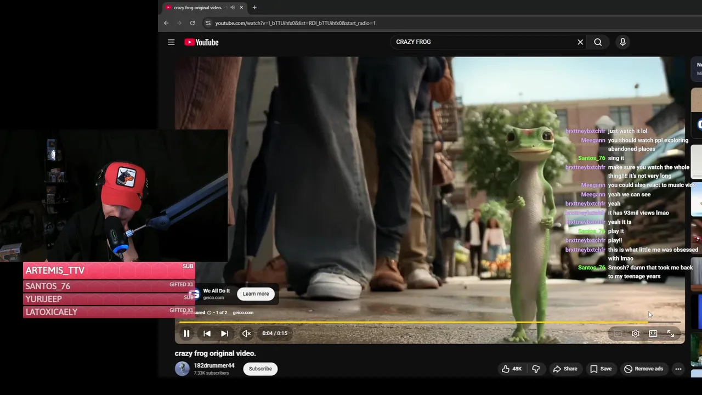Click YURIJEEP in the stream overlay
702x395 pixels.
click(x=43, y=299)
